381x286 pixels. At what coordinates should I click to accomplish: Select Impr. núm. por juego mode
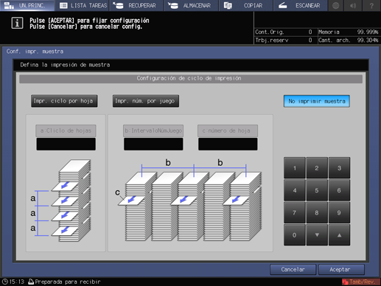[x=146, y=101]
